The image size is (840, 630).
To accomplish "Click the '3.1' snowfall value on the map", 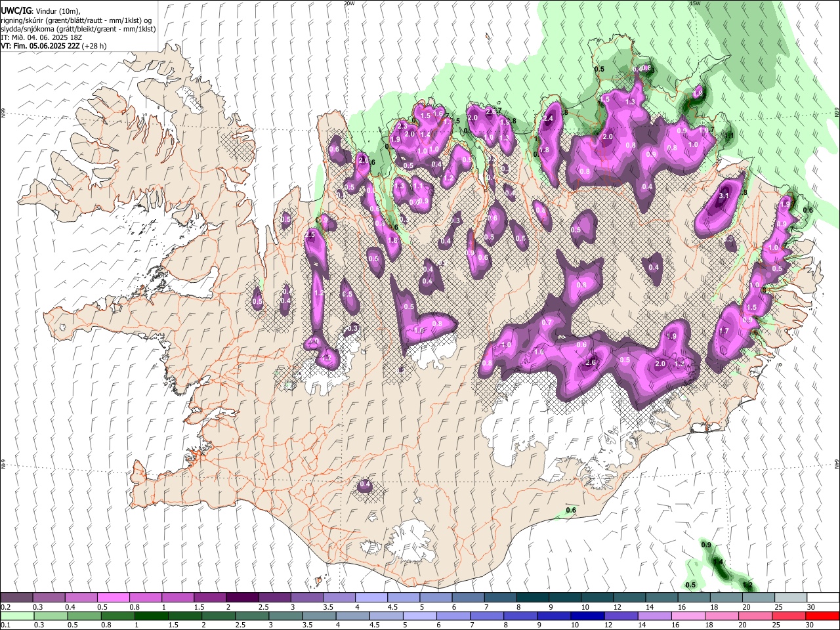I will pos(724,196).
